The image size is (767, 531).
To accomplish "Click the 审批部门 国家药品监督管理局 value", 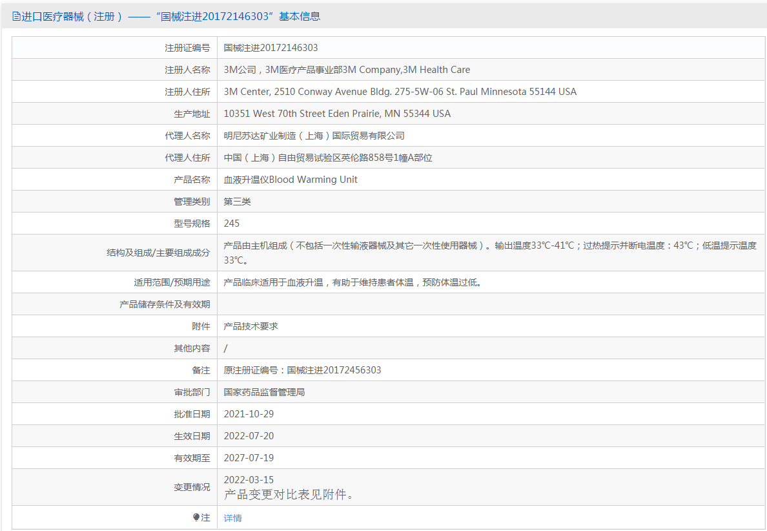I will pyautogui.click(x=264, y=393).
